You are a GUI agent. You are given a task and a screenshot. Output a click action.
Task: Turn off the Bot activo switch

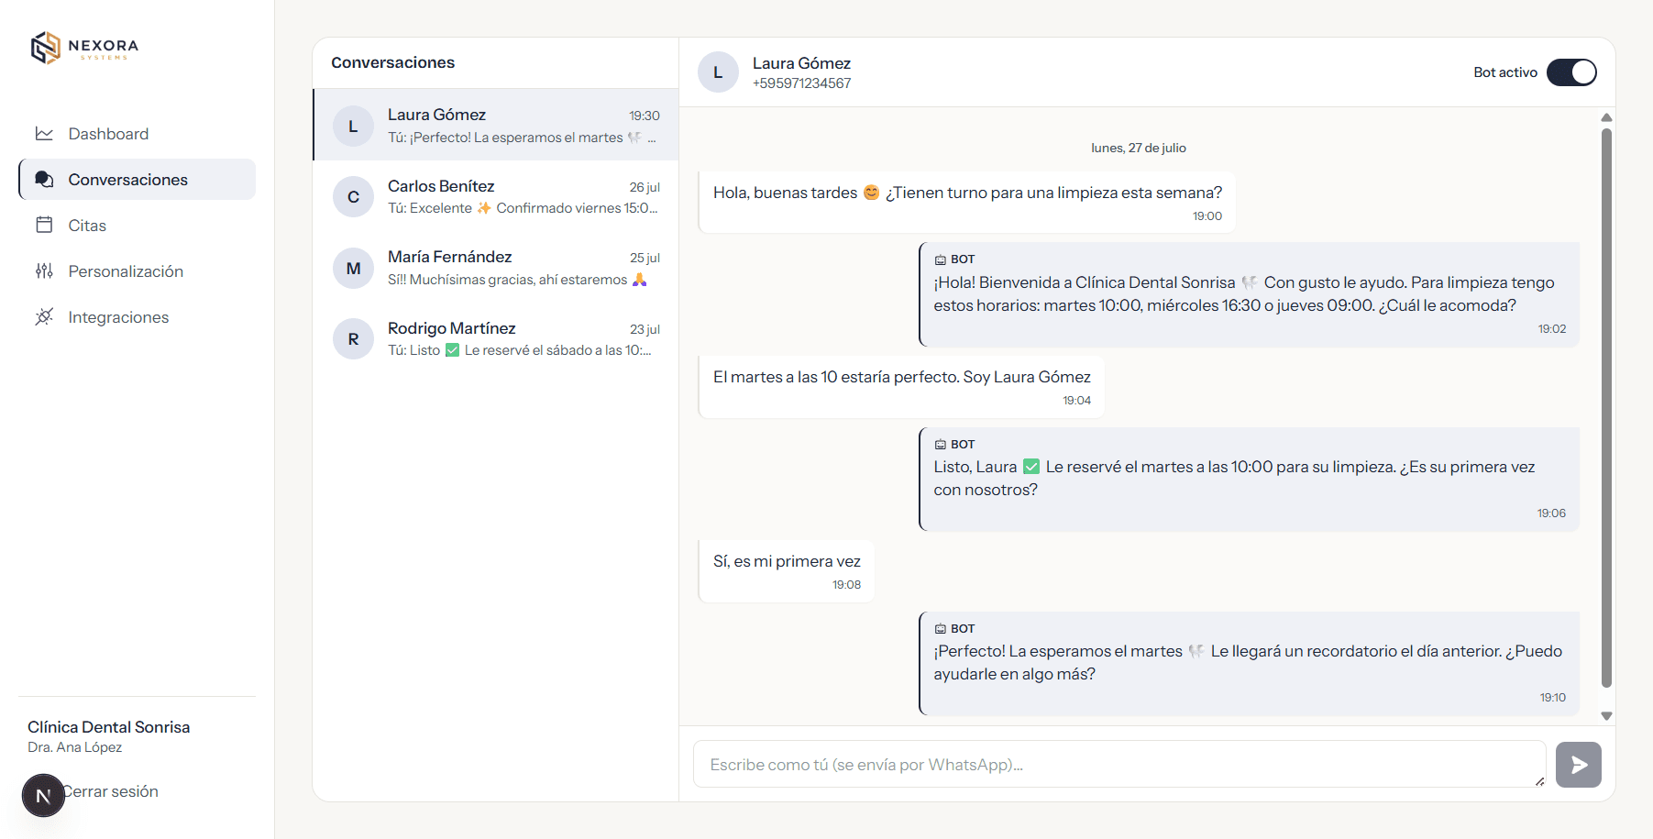1571,72
